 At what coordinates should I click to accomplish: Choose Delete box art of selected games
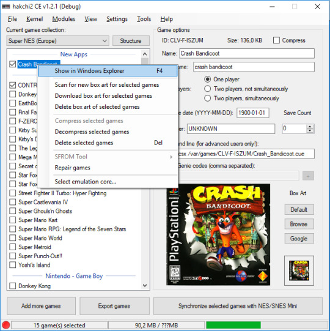[108, 107]
